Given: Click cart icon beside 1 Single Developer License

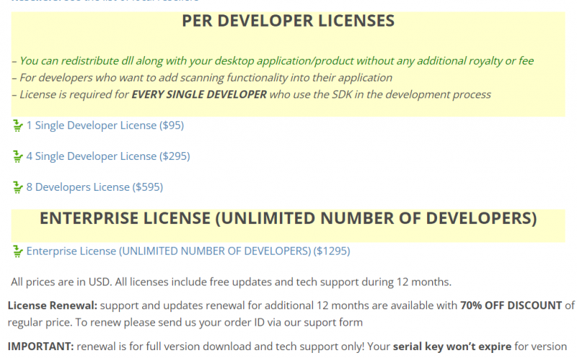Looking at the screenshot, I should point(18,126).
